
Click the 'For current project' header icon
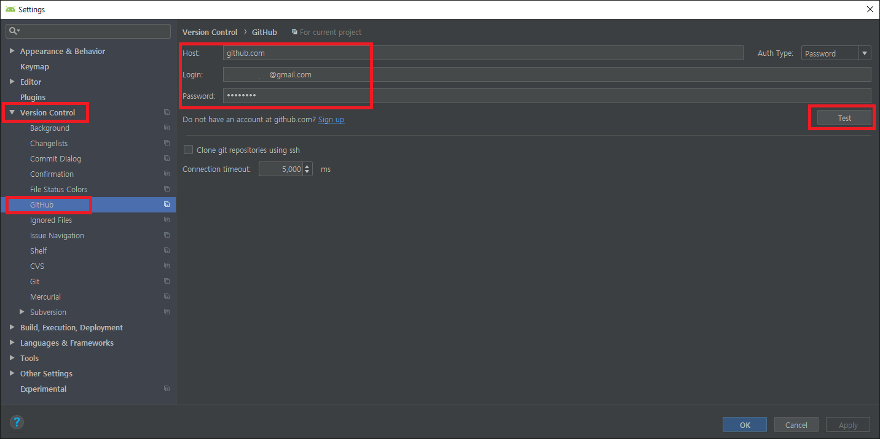tap(295, 32)
